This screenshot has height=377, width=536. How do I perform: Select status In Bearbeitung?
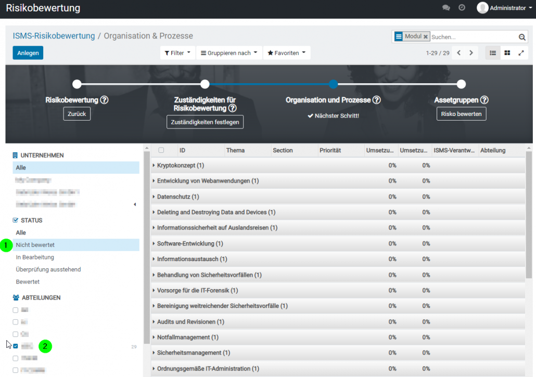(x=35, y=257)
